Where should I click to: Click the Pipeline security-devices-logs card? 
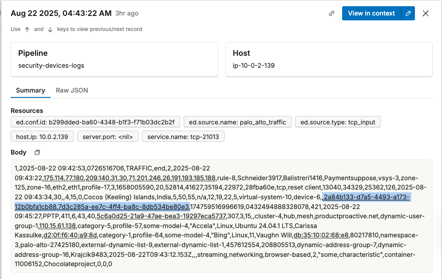click(x=114, y=59)
